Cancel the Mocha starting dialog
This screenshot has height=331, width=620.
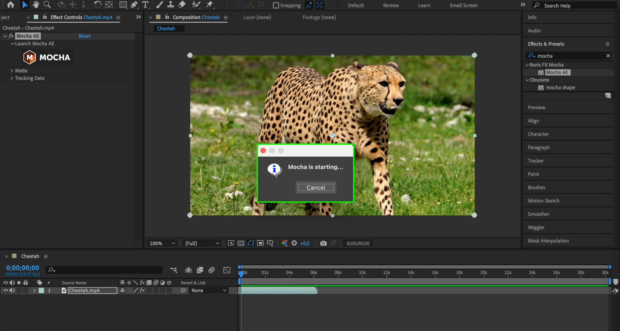click(x=315, y=188)
